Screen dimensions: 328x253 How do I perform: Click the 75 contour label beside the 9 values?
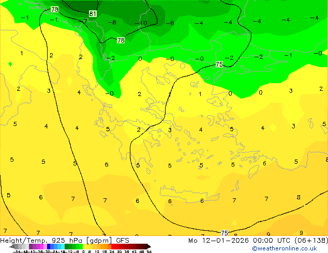coord(225,233)
